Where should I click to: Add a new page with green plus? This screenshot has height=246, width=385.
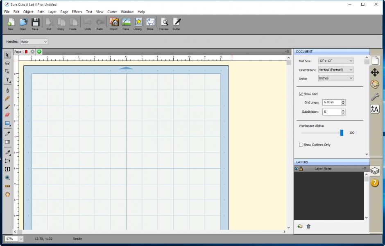point(39,52)
